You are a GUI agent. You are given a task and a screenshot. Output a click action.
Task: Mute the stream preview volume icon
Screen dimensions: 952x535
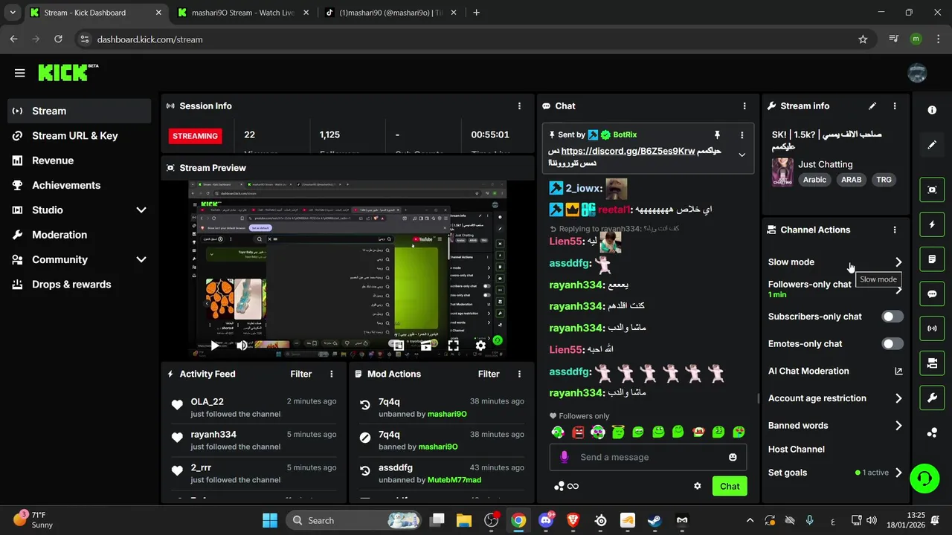(242, 345)
